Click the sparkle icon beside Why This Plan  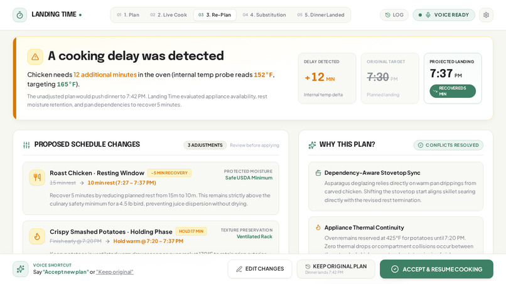(312, 145)
